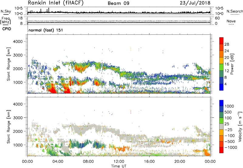The image size is (243, 168).
Task: Pick the red top segment of Power color bar
Action: point(221,41)
